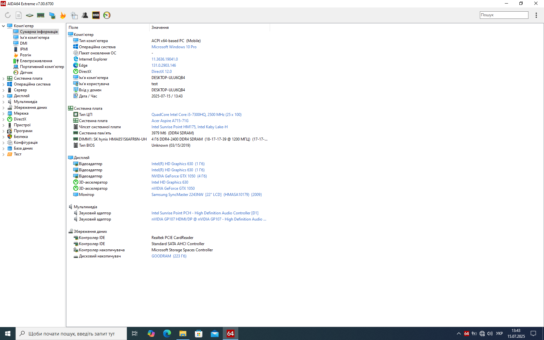Screen dimensions: 544x340
Task: Launch the flame stability test icon
Action: coord(63,15)
